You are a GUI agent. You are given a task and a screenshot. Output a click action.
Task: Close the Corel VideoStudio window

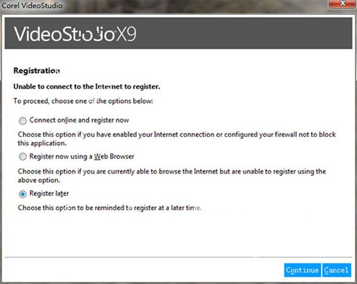(342, 4)
